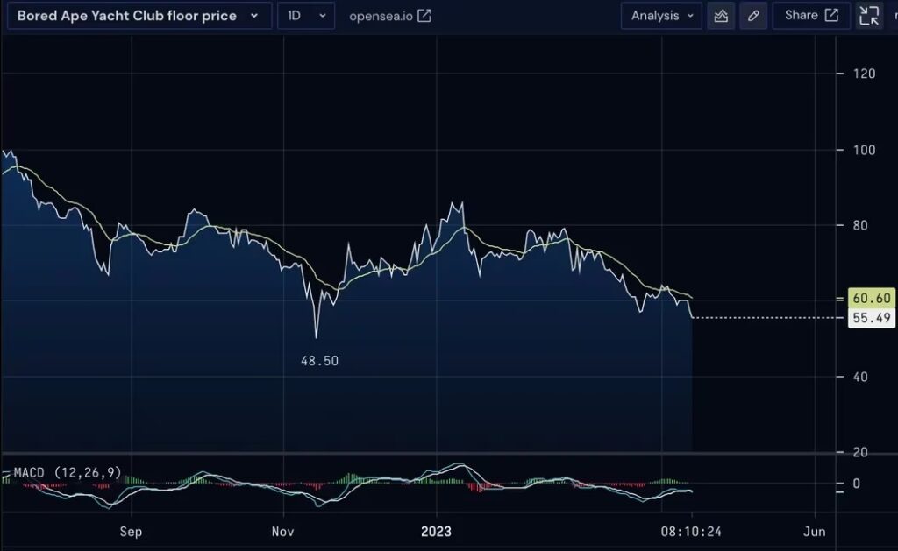The image size is (898, 551).
Task: Click the 08:10:24 countdown time label
Action: (690, 532)
